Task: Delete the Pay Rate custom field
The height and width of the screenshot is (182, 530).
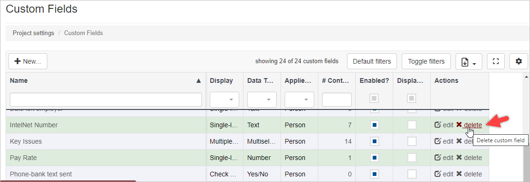Action: pos(469,158)
